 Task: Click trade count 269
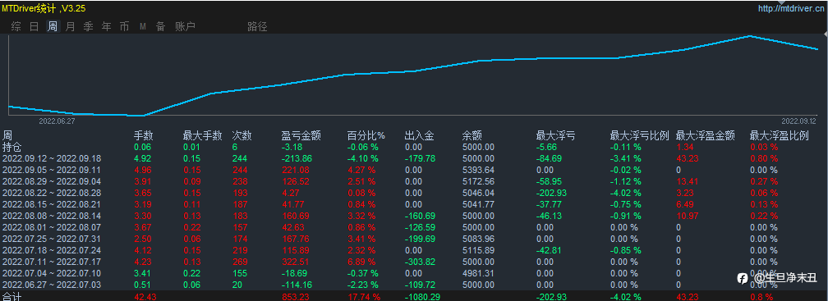coord(240,262)
